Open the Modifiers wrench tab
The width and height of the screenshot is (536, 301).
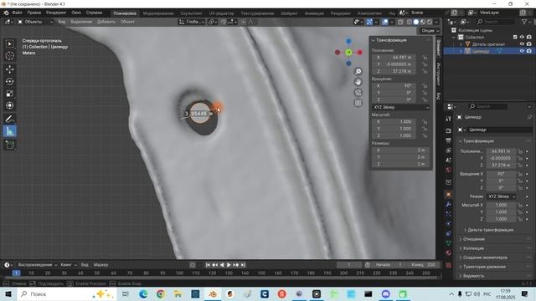449,204
